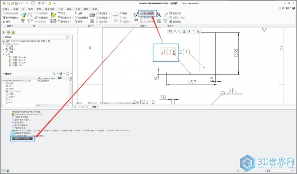Screen dimensions: 297x174
Task: Click the 移动到视图 move to view button
Action: pyautogui.click(x=147, y=13)
